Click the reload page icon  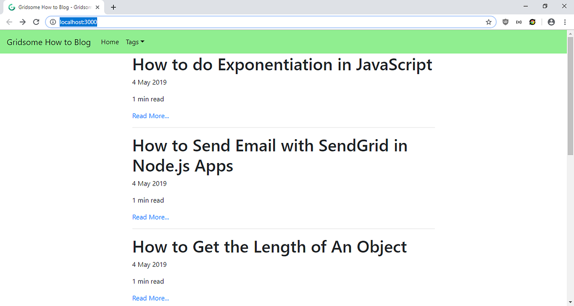[36, 22]
